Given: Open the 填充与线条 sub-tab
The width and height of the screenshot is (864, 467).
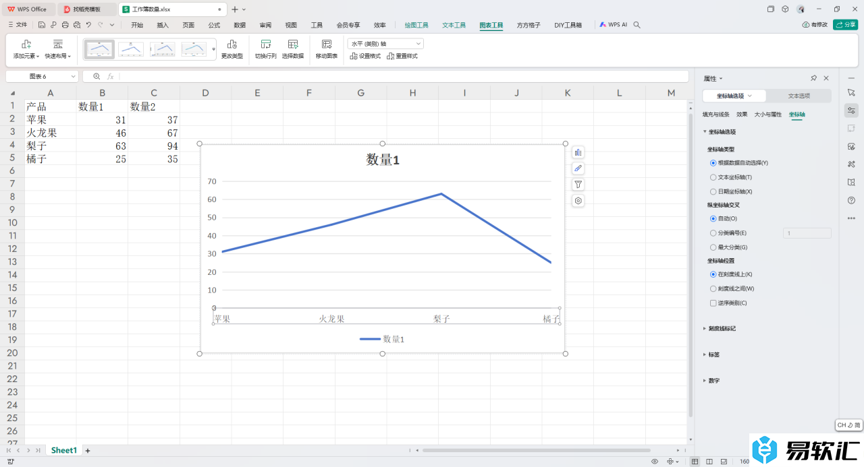Looking at the screenshot, I should 716,115.
